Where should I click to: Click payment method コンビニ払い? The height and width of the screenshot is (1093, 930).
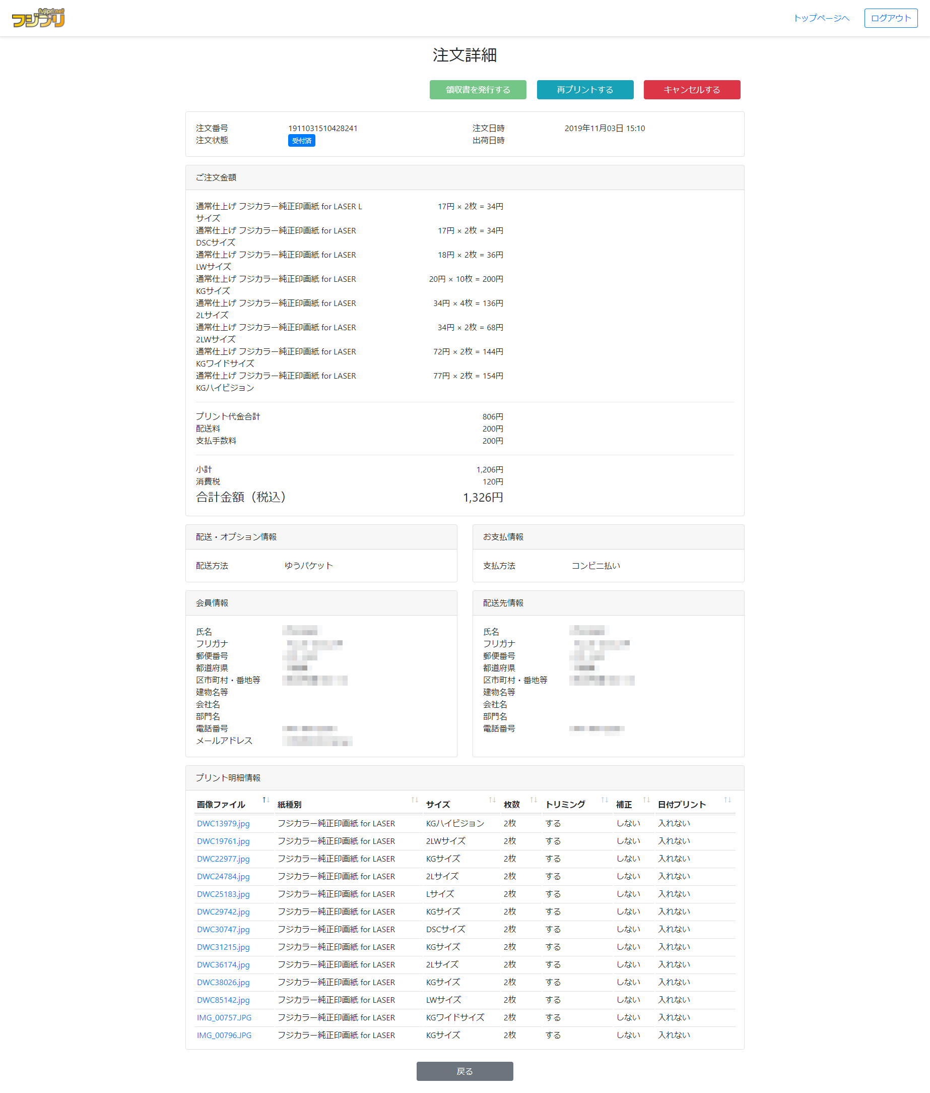(x=596, y=566)
